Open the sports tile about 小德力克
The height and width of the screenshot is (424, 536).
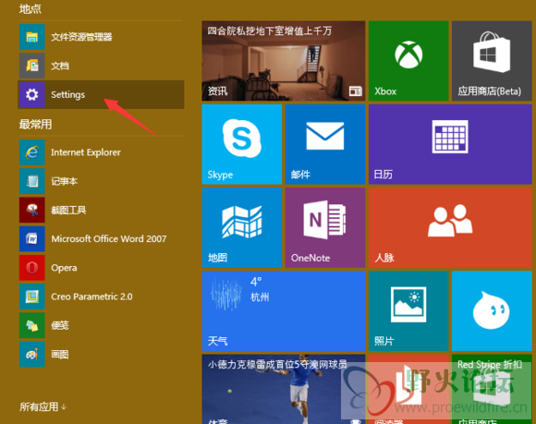(x=284, y=389)
